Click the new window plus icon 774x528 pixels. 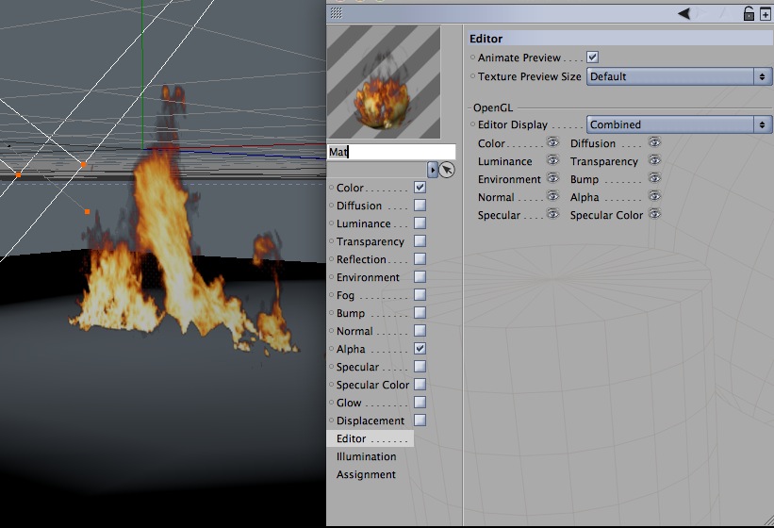click(765, 15)
